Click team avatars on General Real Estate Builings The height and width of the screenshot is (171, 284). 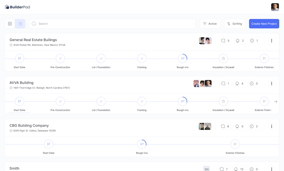pos(205,41)
